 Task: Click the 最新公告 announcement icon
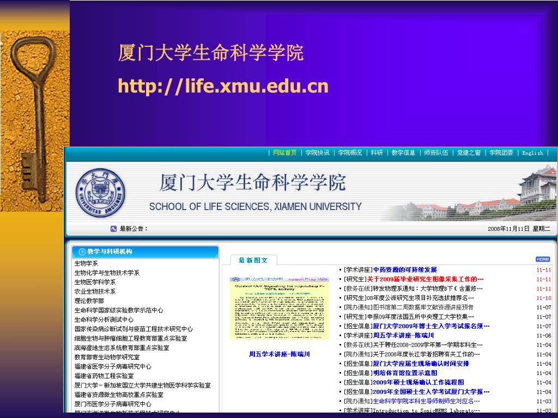(x=113, y=229)
